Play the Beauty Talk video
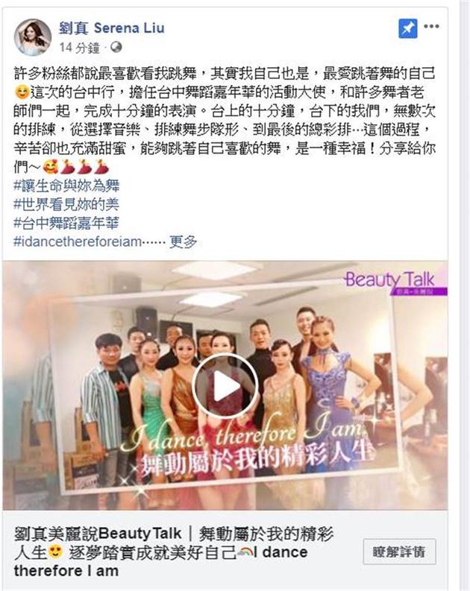This screenshot has width=470, height=591. point(225,385)
